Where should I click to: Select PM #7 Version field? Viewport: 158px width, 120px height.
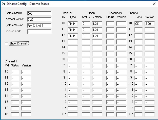pyautogui.click(x=26, y=114)
